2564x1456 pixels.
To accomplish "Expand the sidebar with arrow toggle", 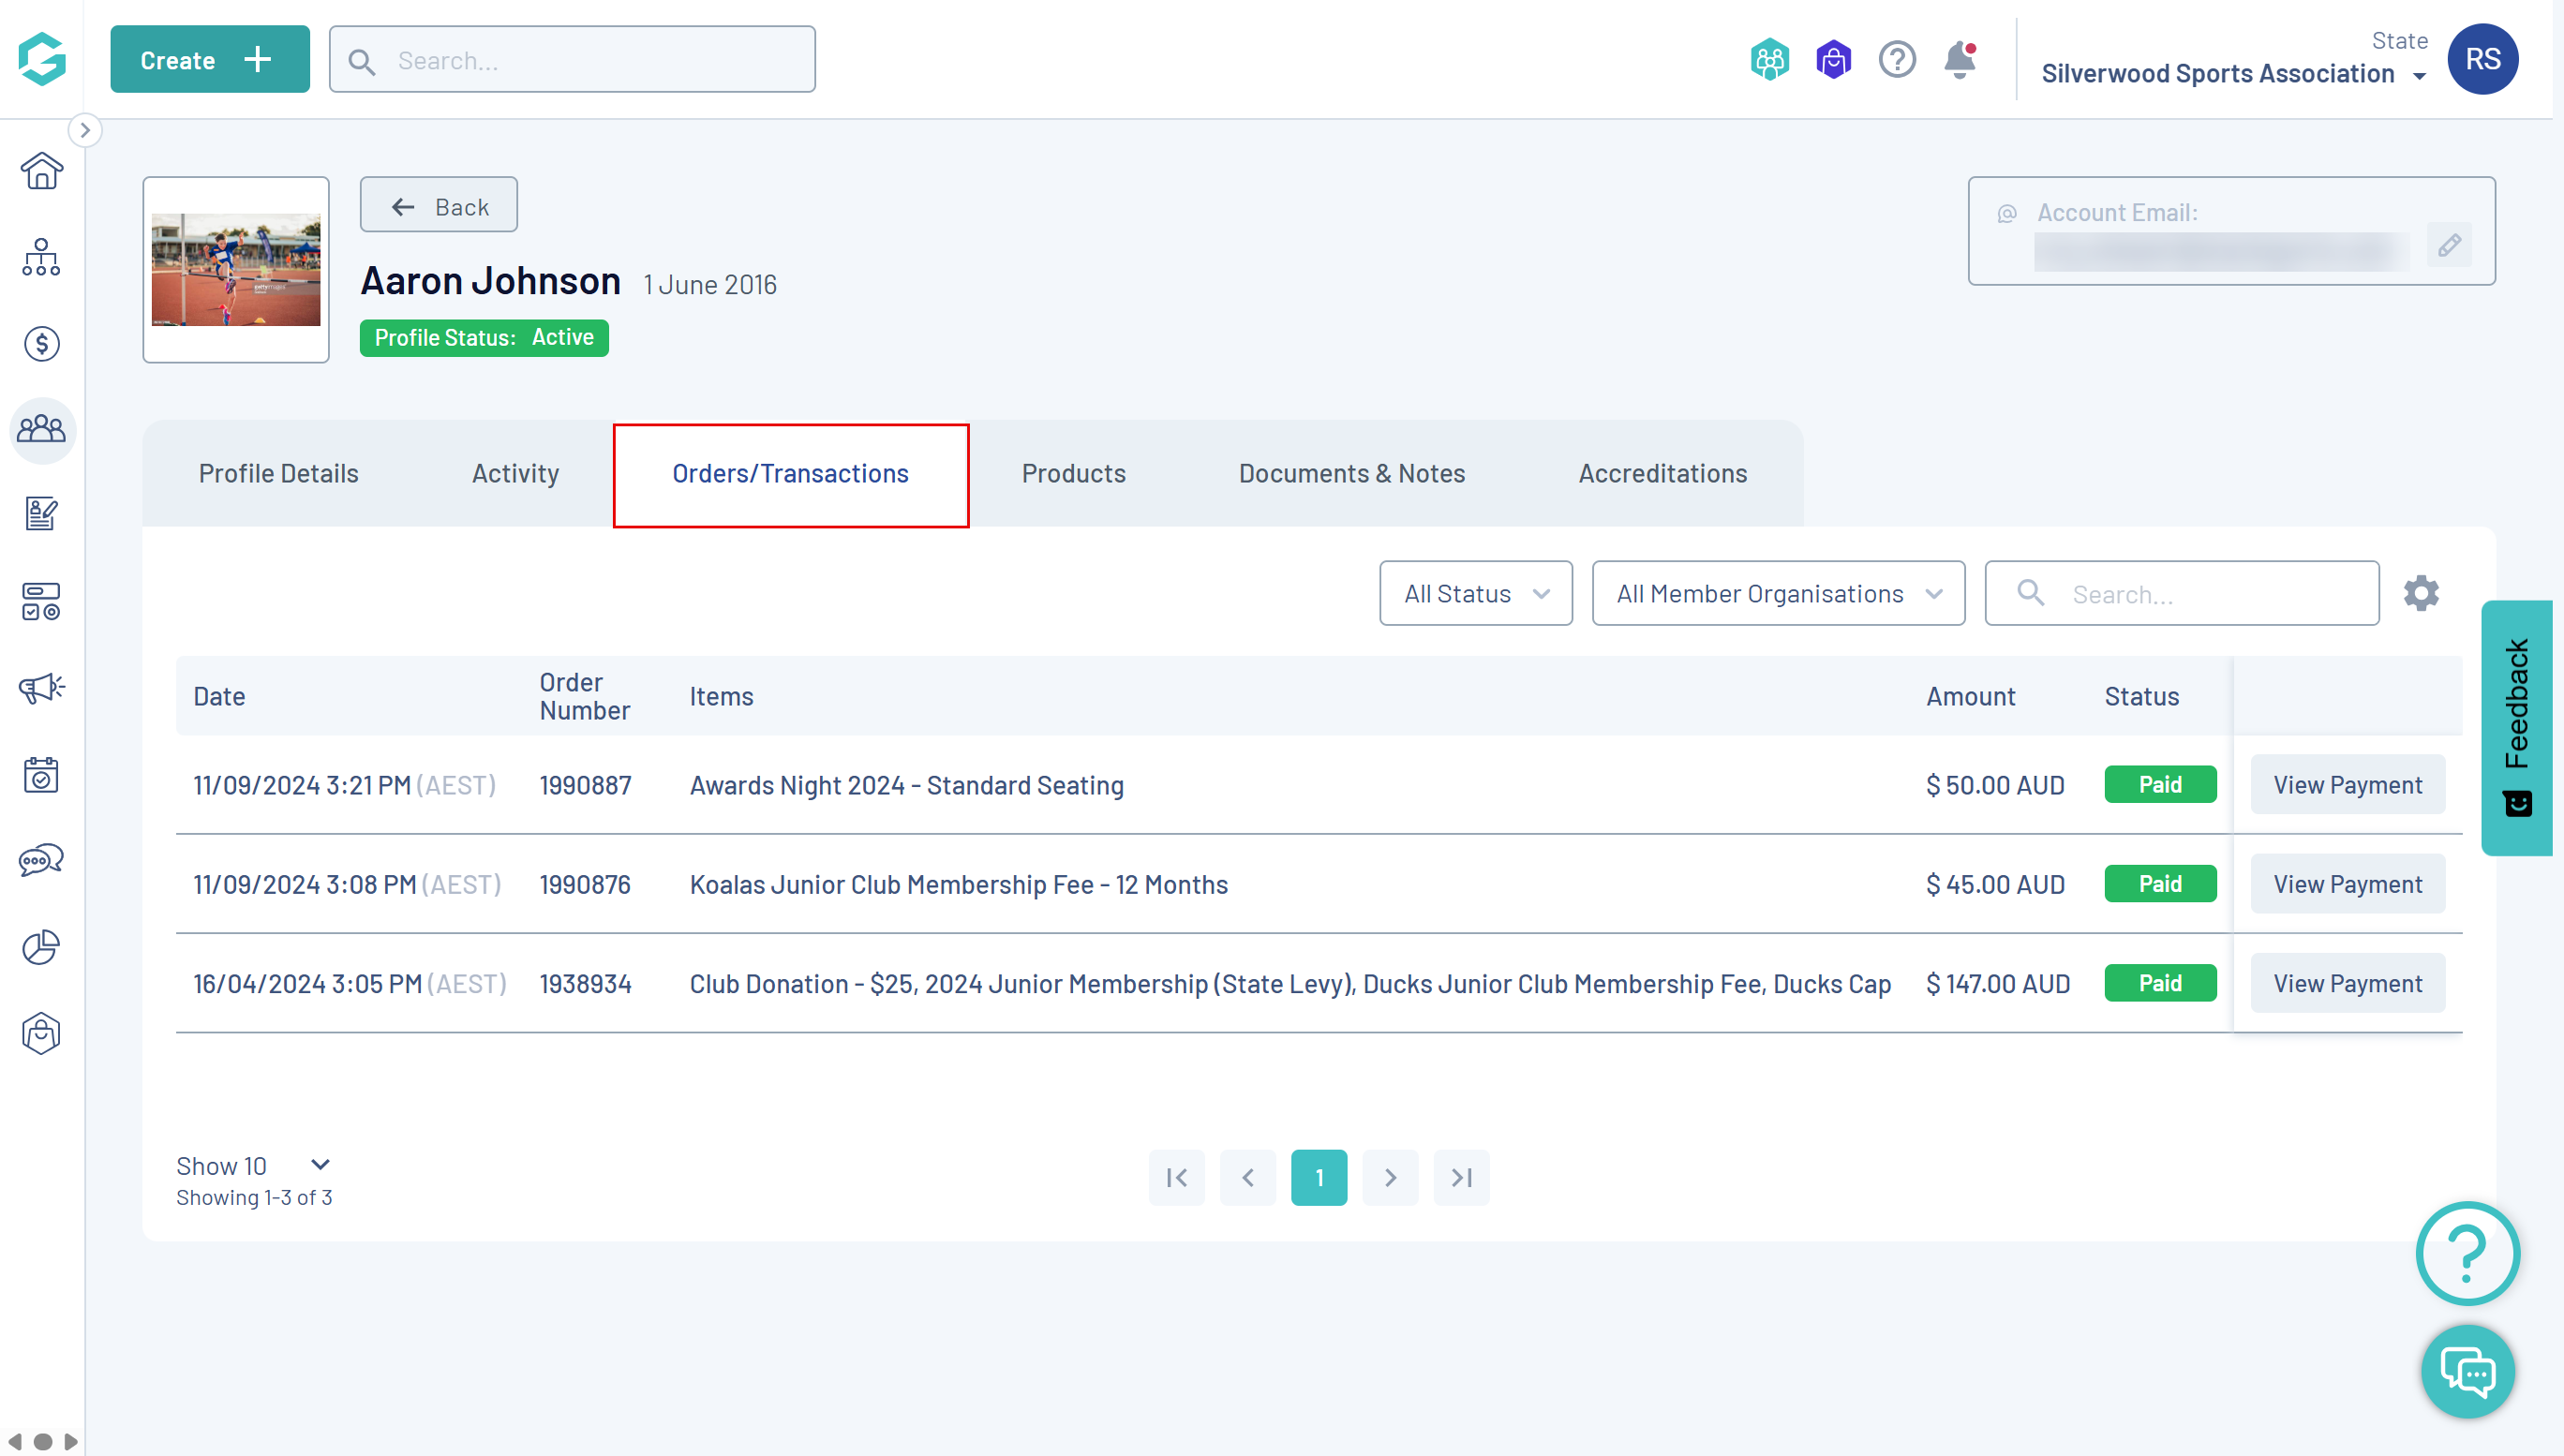I will [85, 130].
